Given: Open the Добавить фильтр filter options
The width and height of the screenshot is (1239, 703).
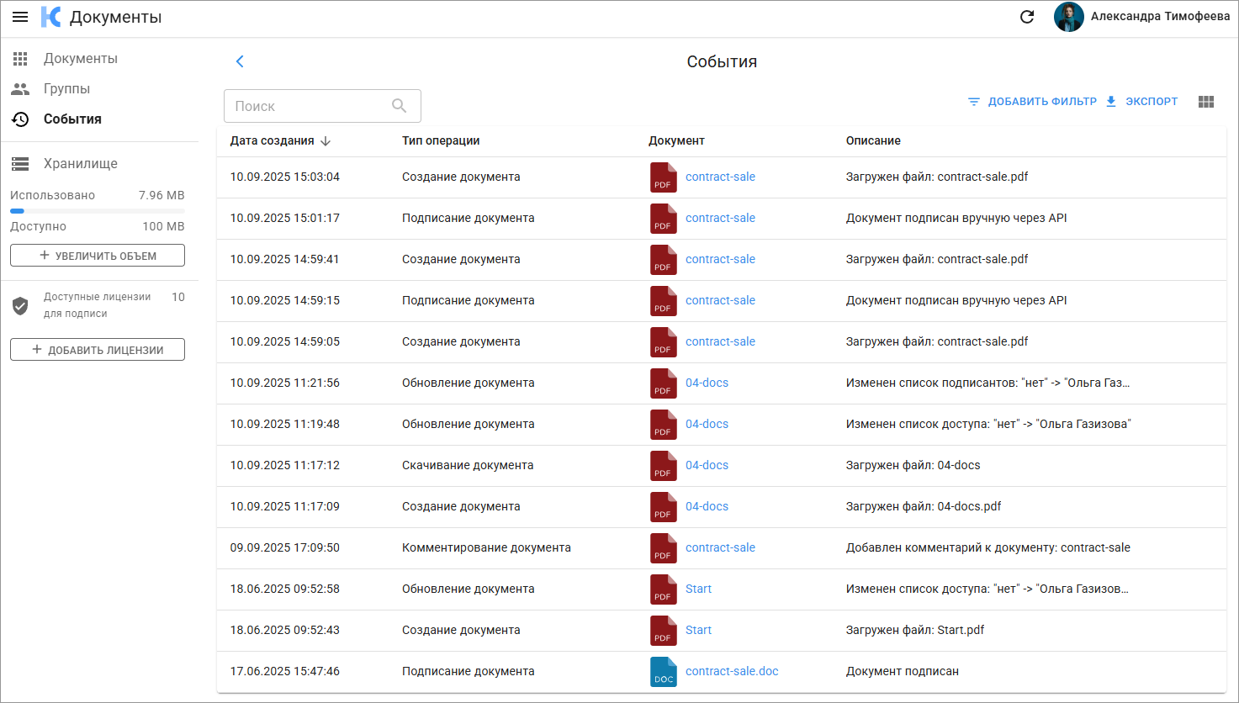Looking at the screenshot, I should (x=1032, y=102).
